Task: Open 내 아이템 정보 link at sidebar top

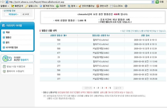Action: [x=10, y=11]
